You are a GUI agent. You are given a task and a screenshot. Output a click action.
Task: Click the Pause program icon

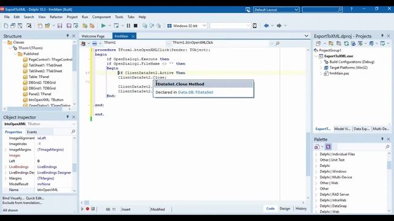coord(129,26)
